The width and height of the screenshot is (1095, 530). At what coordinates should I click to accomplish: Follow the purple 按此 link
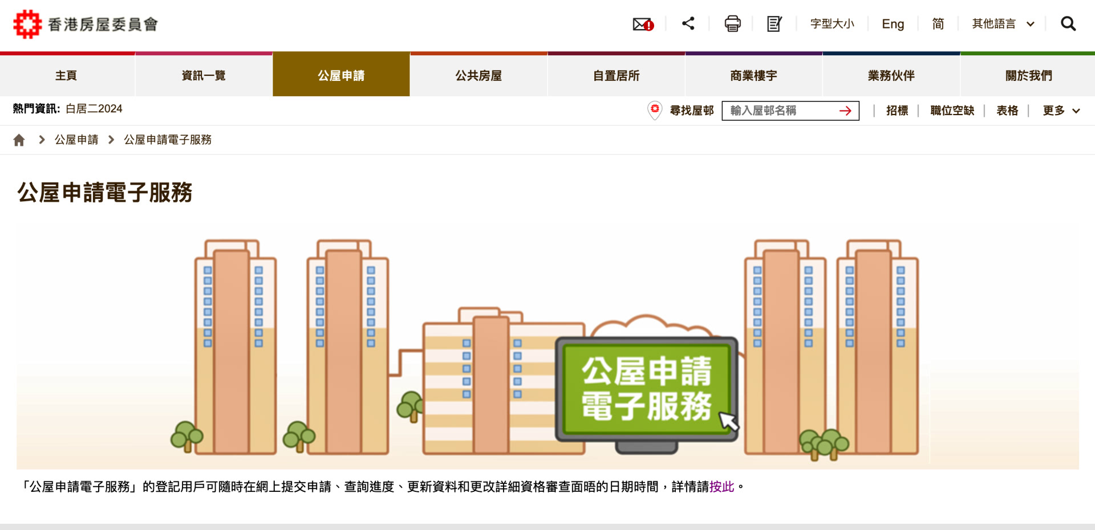coord(721,487)
